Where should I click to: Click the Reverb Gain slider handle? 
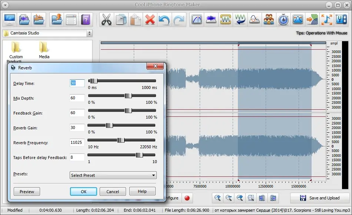[109, 125]
